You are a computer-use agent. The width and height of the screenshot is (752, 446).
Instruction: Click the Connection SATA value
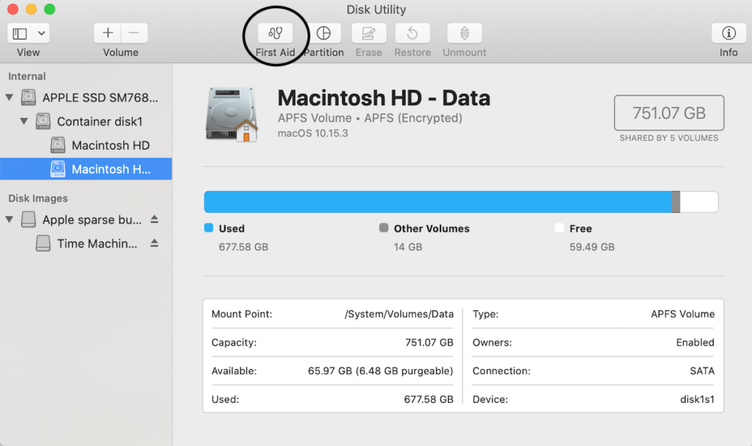[x=702, y=370]
